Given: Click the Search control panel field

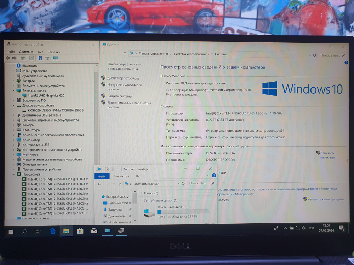Looking at the screenshot, I should (332, 55).
